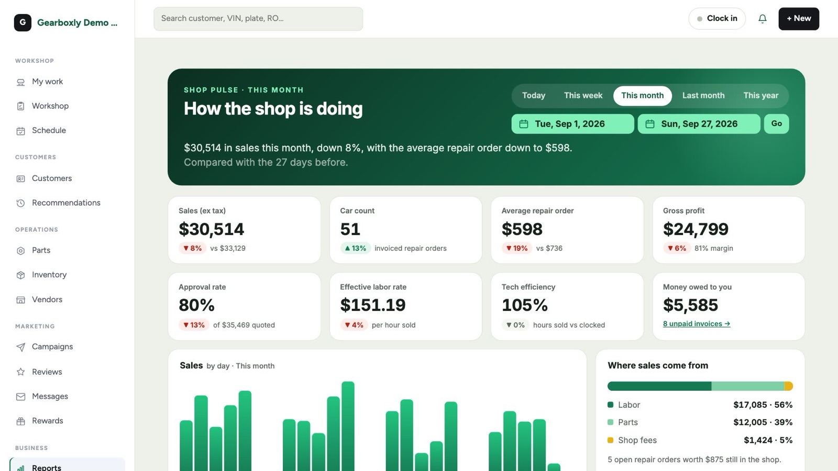Image resolution: width=838 pixels, height=471 pixels.
Task: Open Gearboxly Demo workspace name
Action: [77, 23]
